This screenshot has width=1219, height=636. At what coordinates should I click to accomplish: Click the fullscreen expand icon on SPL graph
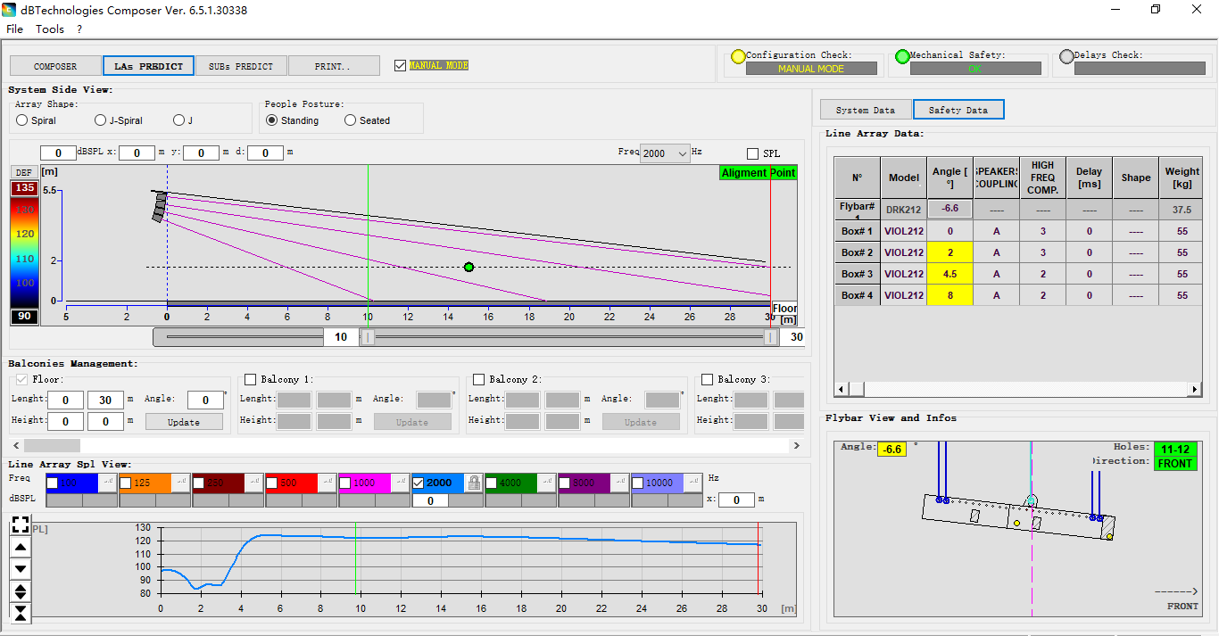point(21,524)
